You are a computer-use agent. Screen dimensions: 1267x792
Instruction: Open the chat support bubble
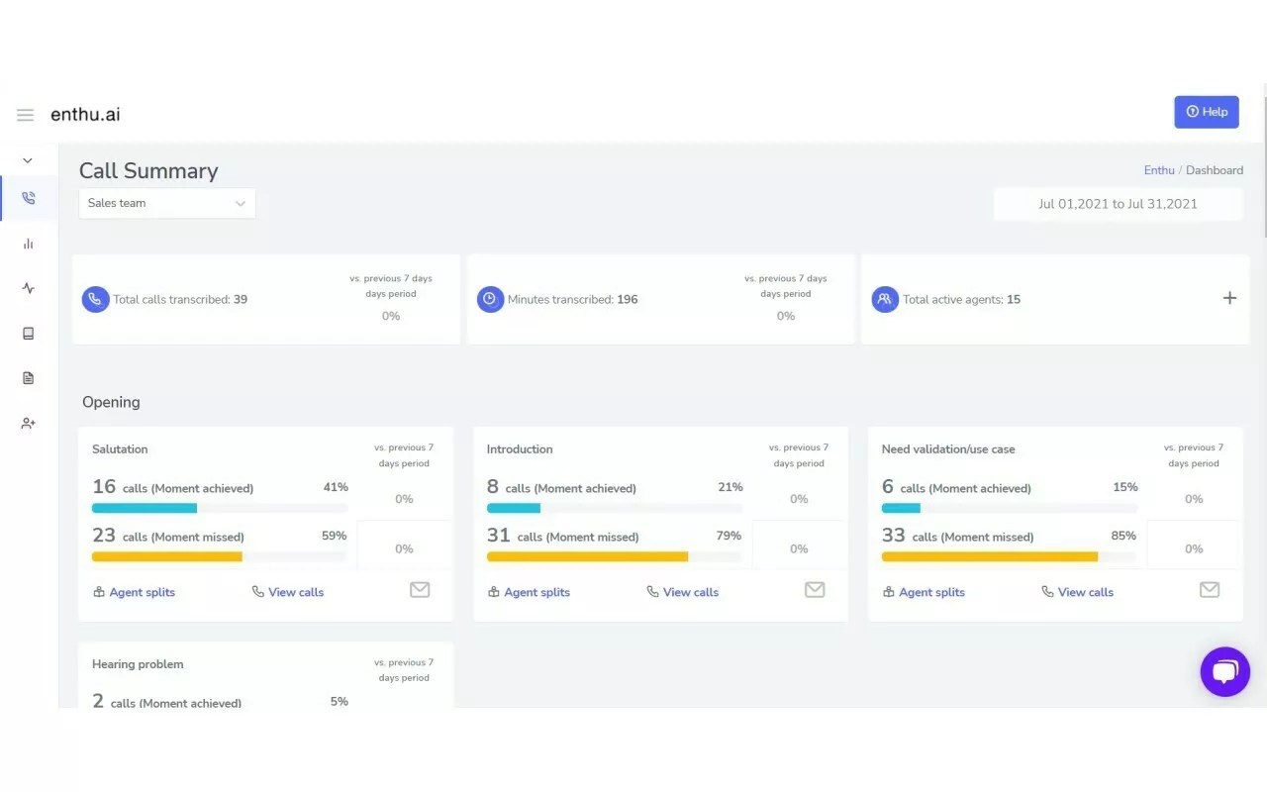click(1224, 671)
